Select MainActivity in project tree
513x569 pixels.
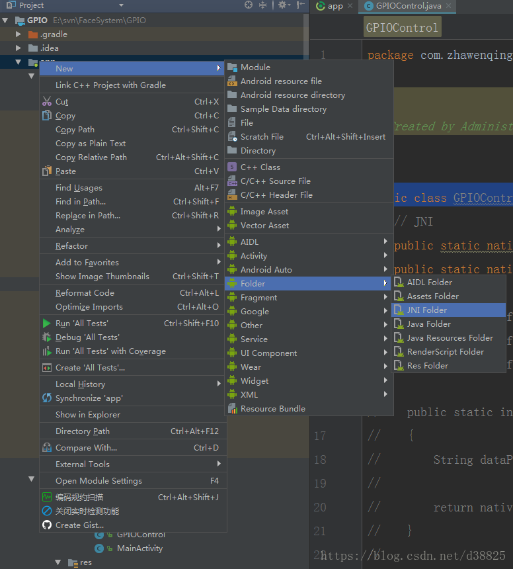[139, 548]
